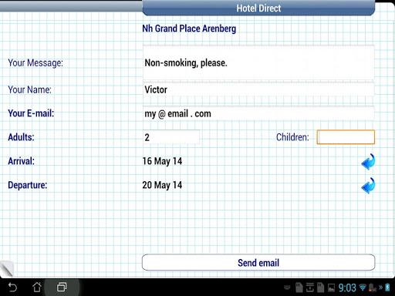Tap the battery charging icon
395x296 pixels.
[387, 288]
